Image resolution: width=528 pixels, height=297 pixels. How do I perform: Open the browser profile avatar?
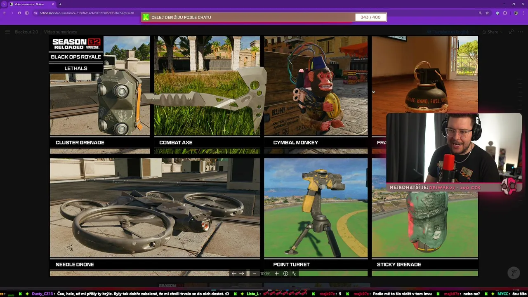(516, 13)
